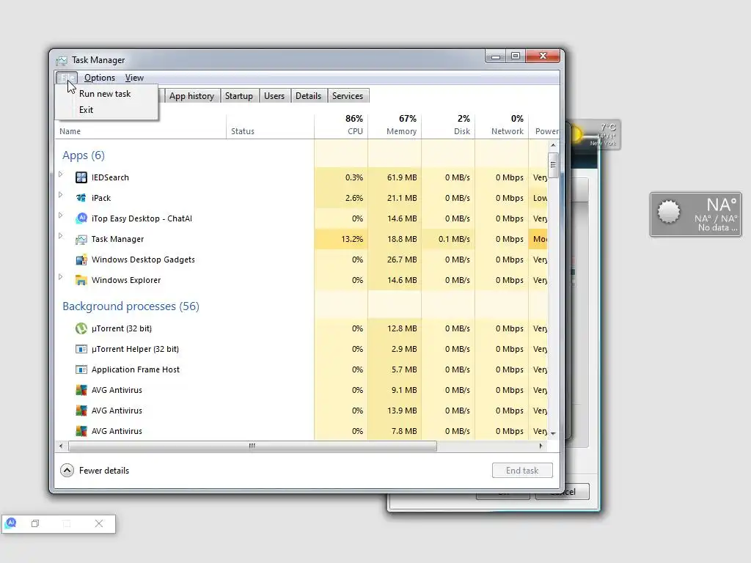751x563 pixels.
Task: Click the µTorrent (32 bit) icon
Action: point(81,329)
